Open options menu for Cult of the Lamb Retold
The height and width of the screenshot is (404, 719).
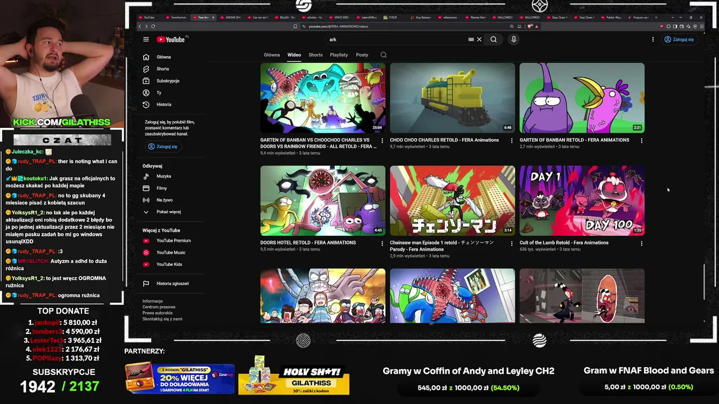pyautogui.click(x=641, y=243)
